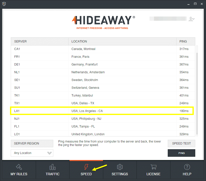This screenshot has height=181, width=206.
Task: Click the 364ms ping value
Action: pos(184,80)
